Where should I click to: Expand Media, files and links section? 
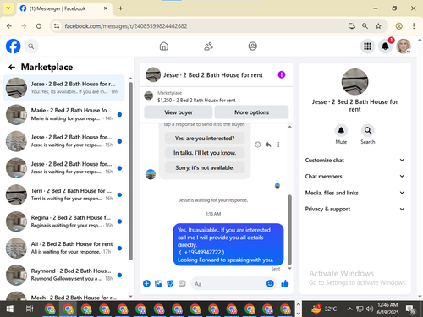point(354,193)
